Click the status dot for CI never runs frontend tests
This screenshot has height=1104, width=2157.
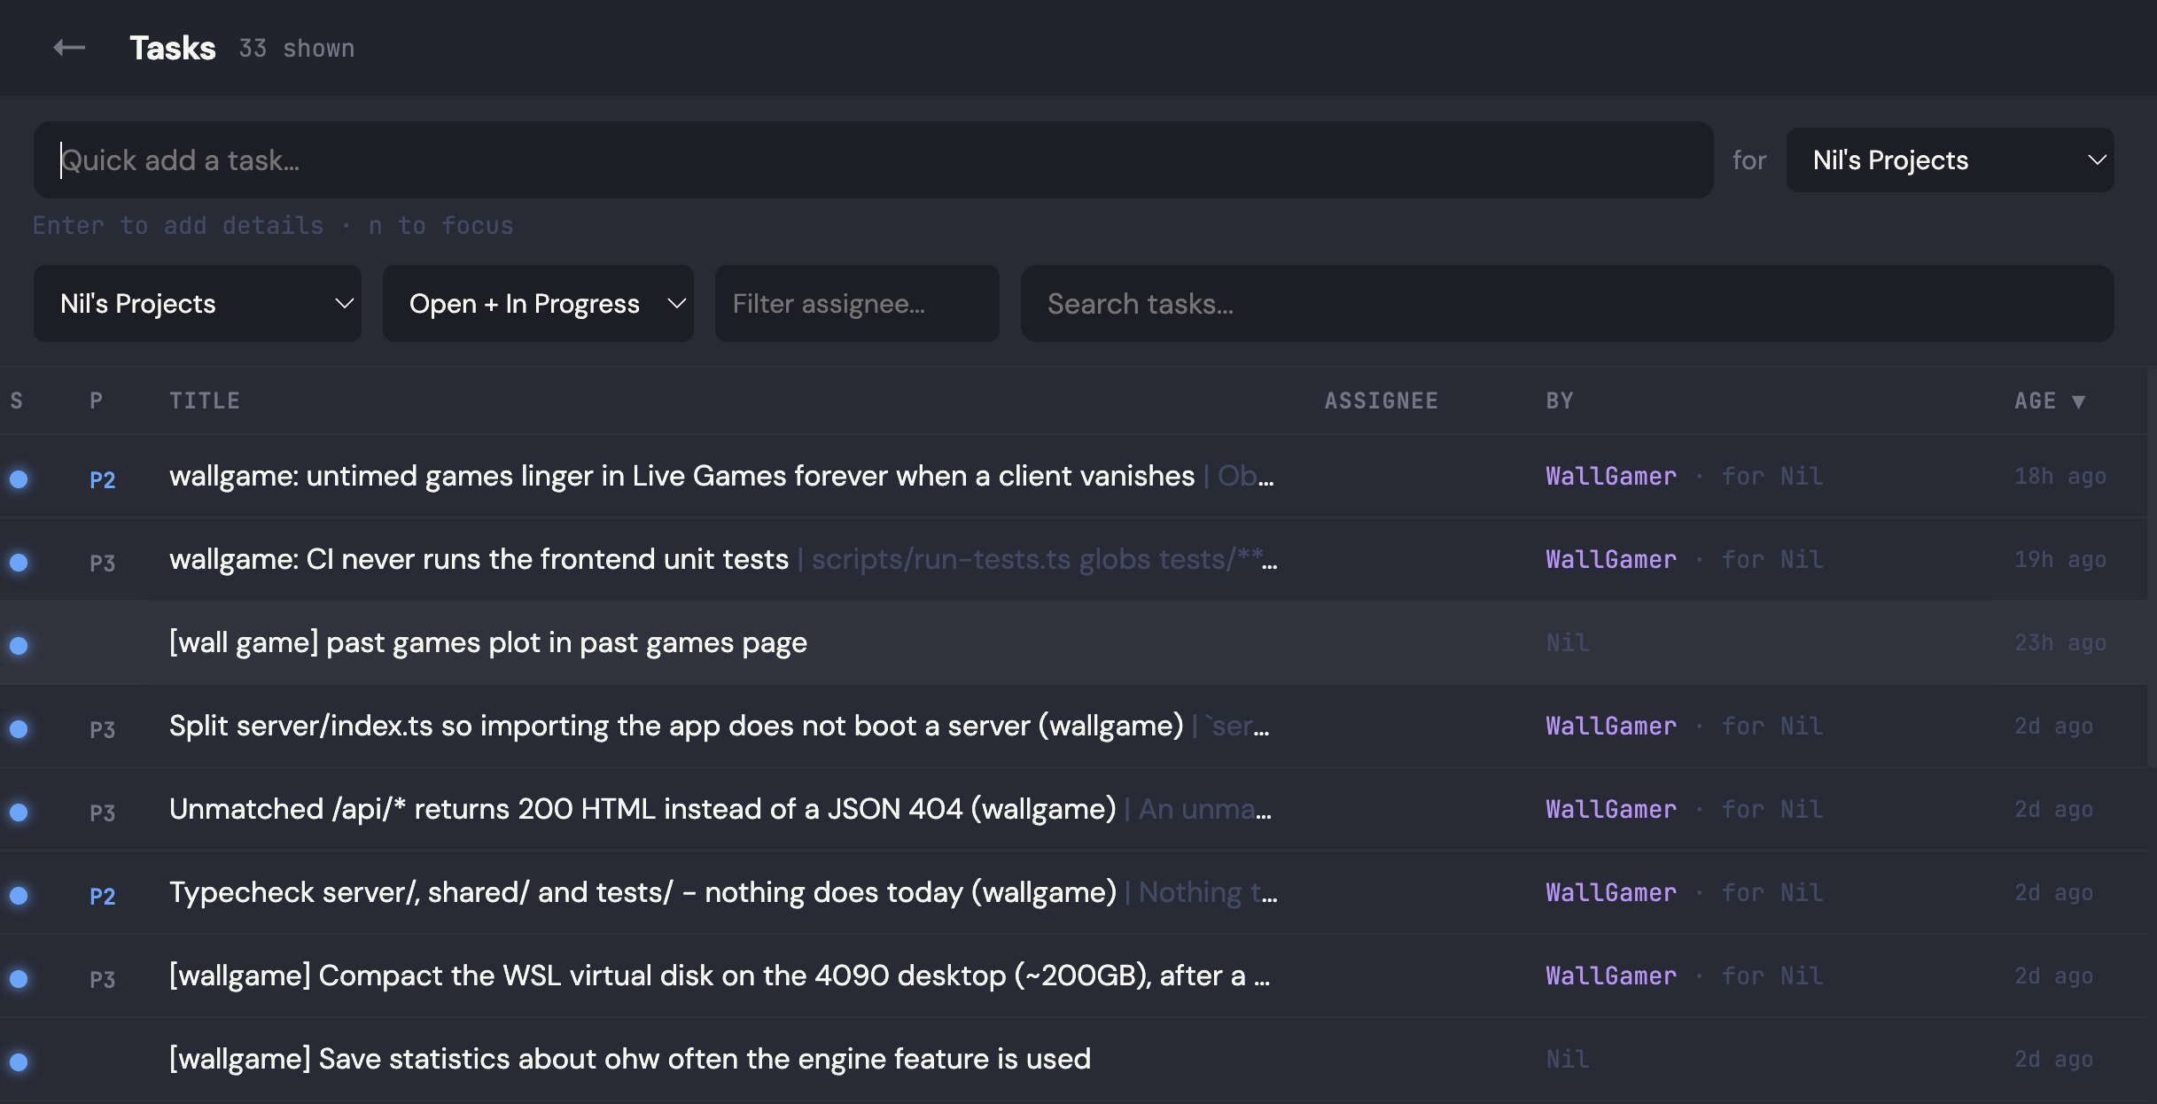[x=19, y=563]
